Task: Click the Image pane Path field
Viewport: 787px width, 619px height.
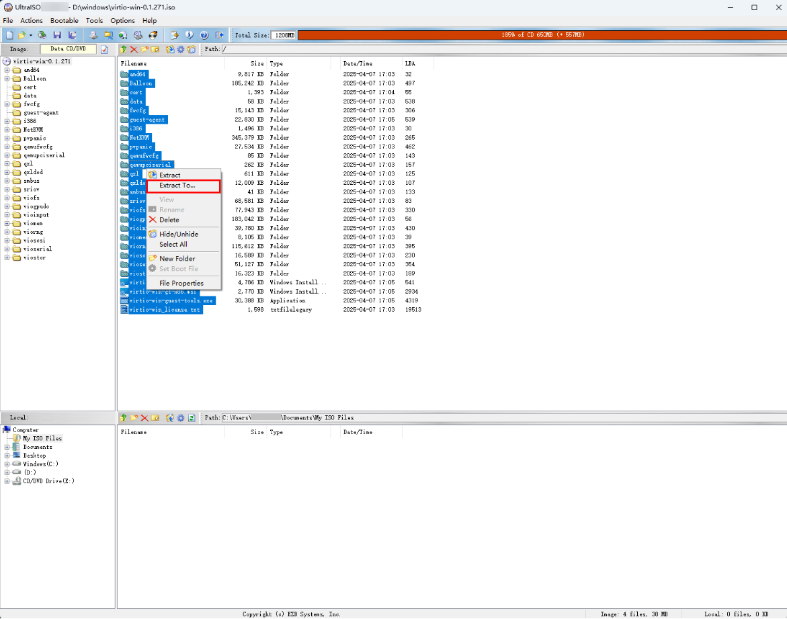Action: coord(504,49)
